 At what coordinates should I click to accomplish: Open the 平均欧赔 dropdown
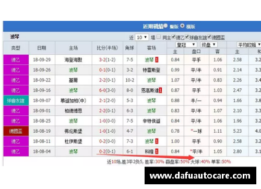249,45
